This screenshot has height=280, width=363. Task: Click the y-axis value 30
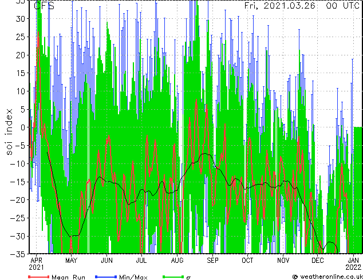(21, 19)
